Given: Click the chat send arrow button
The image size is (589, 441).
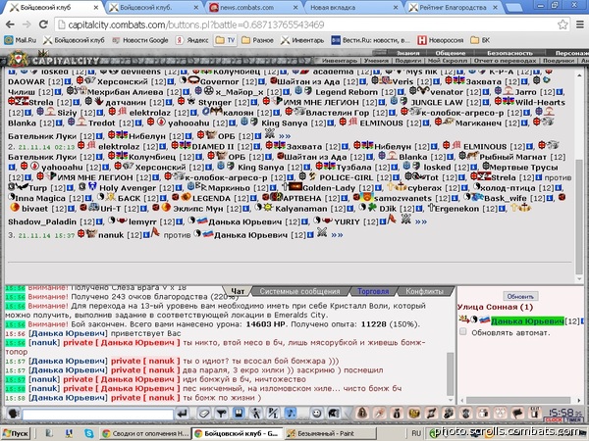Looking at the screenshot, I should click(x=183, y=414).
